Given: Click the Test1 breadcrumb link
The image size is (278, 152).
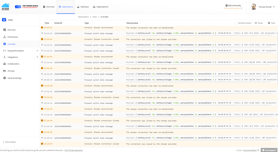Looking at the screenshot, I should (95, 17).
